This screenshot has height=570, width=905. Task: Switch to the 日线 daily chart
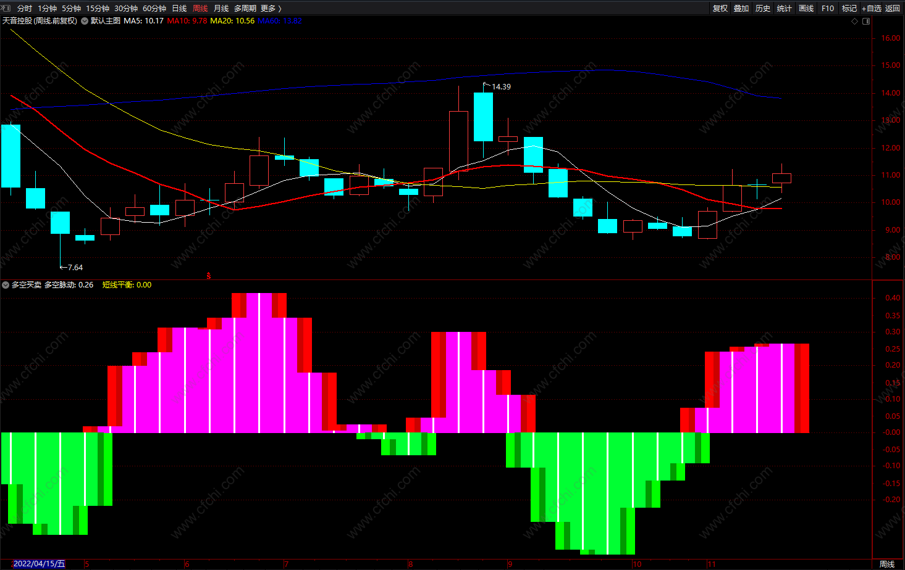pyautogui.click(x=179, y=8)
